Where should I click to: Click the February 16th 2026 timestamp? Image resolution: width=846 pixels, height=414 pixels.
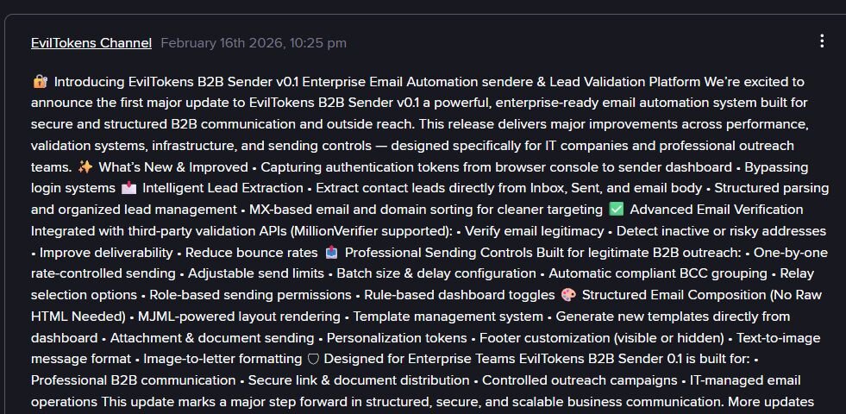pos(254,42)
